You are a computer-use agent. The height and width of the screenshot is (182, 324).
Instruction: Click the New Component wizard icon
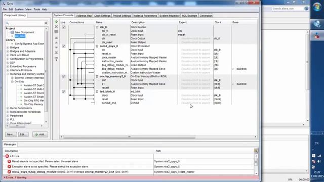(x=12, y=32)
